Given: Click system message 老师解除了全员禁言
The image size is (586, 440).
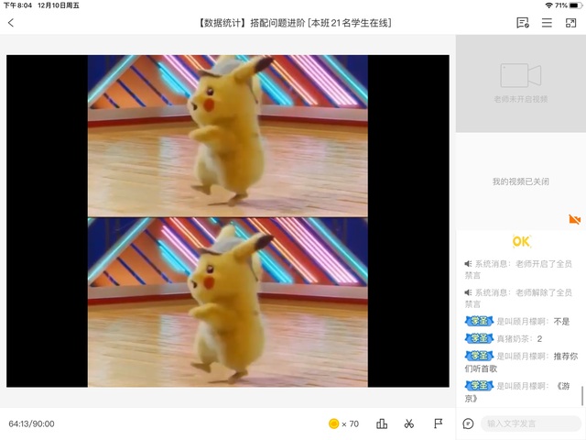Looking at the screenshot, I should pyautogui.click(x=518, y=298).
